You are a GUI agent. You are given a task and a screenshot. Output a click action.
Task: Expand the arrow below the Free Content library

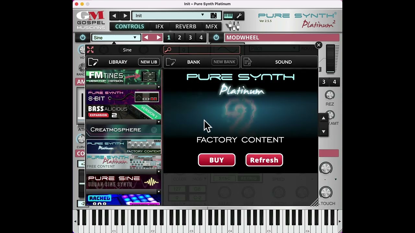pos(159,172)
